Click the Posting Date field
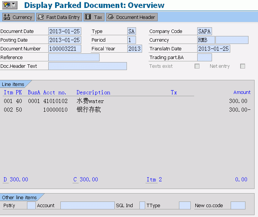 pos(65,40)
